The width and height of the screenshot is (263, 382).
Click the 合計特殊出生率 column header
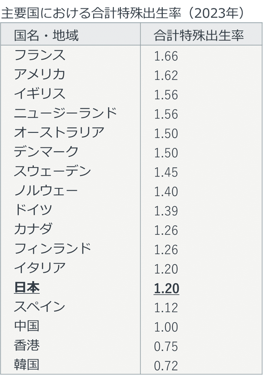tap(199, 35)
